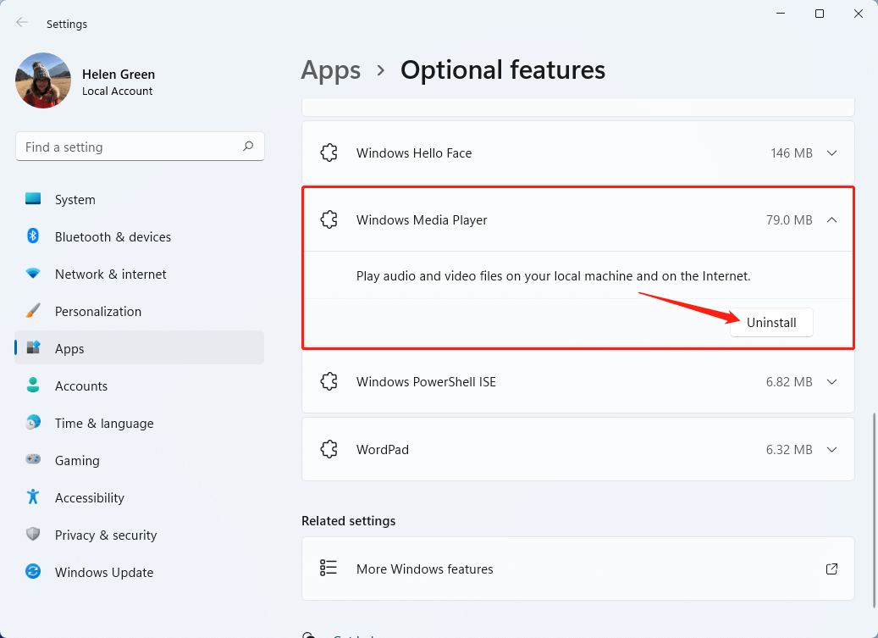Open Privacy & security settings
The height and width of the screenshot is (638, 878).
click(140, 535)
